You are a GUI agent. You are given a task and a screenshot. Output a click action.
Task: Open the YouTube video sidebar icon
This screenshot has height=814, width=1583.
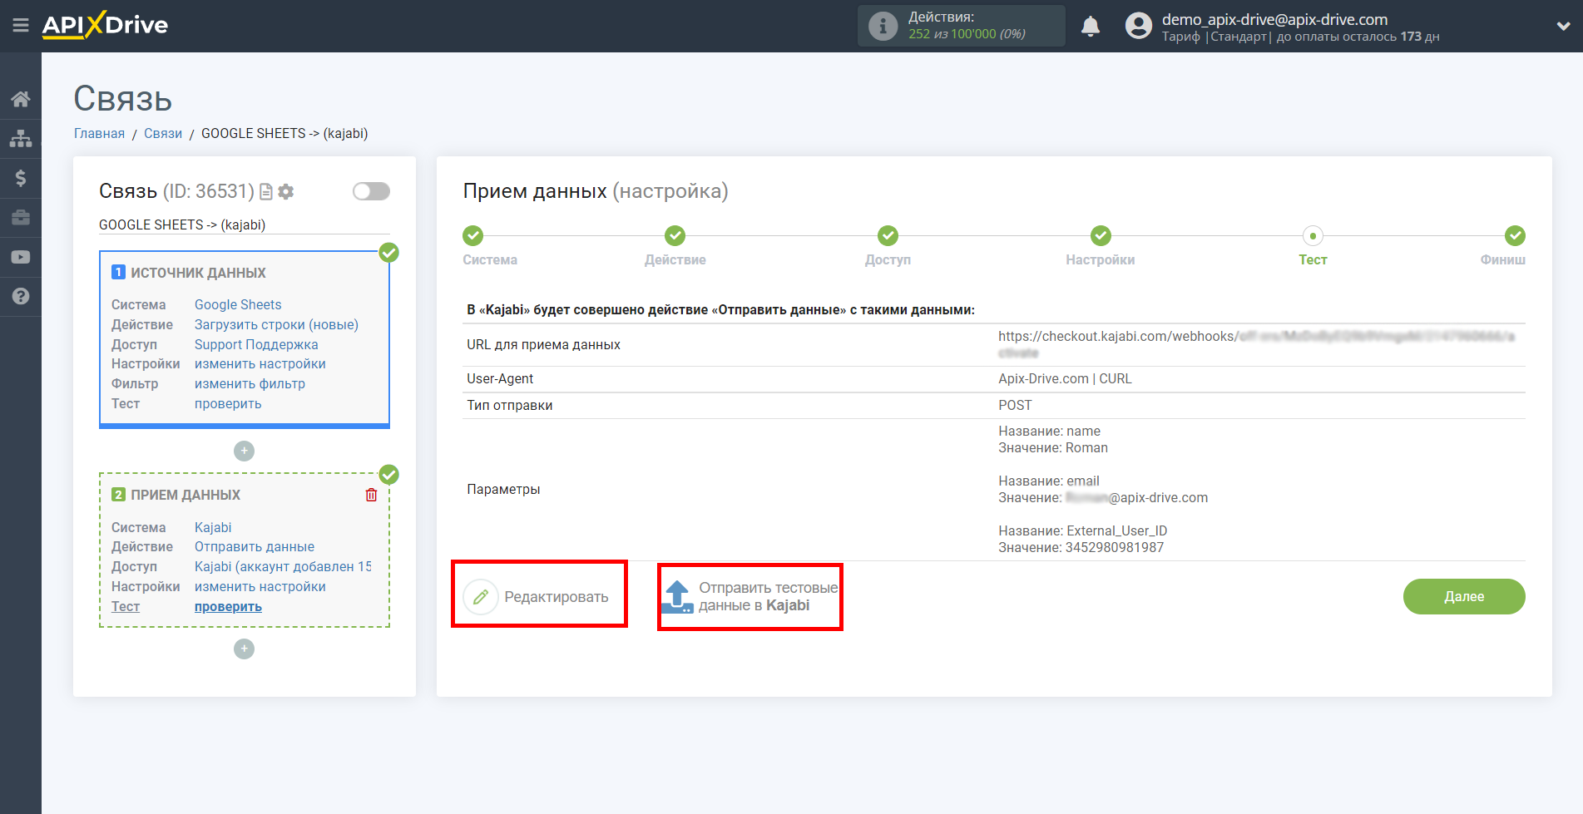click(x=21, y=257)
